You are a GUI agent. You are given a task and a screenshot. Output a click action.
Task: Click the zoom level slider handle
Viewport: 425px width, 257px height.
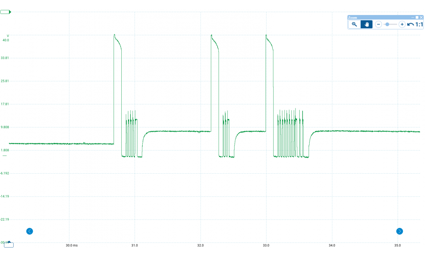[387, 24]
